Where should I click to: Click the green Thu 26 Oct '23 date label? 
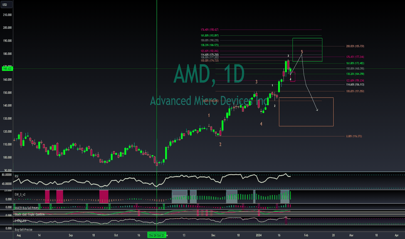pyautogui.click(x=156, y=236)
